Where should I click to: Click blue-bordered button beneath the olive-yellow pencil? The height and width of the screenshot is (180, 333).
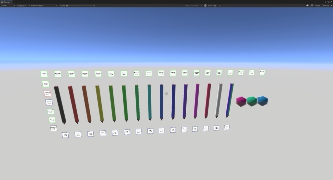tap(103, 133)
